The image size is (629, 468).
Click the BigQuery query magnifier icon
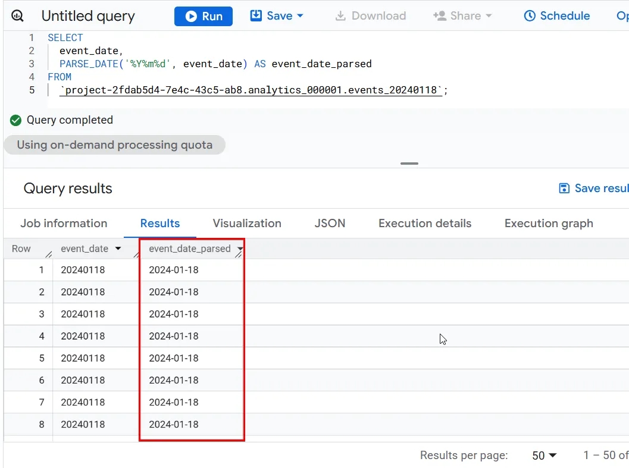17,16
